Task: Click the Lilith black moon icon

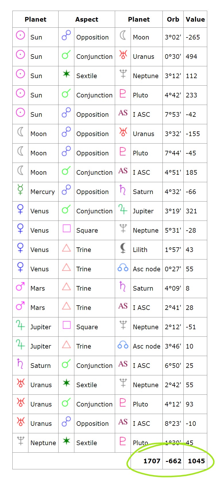Action: click(123, 248)
